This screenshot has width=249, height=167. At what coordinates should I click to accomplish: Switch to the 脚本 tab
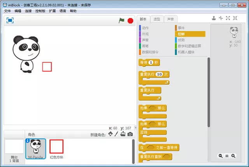coord(143,19)
